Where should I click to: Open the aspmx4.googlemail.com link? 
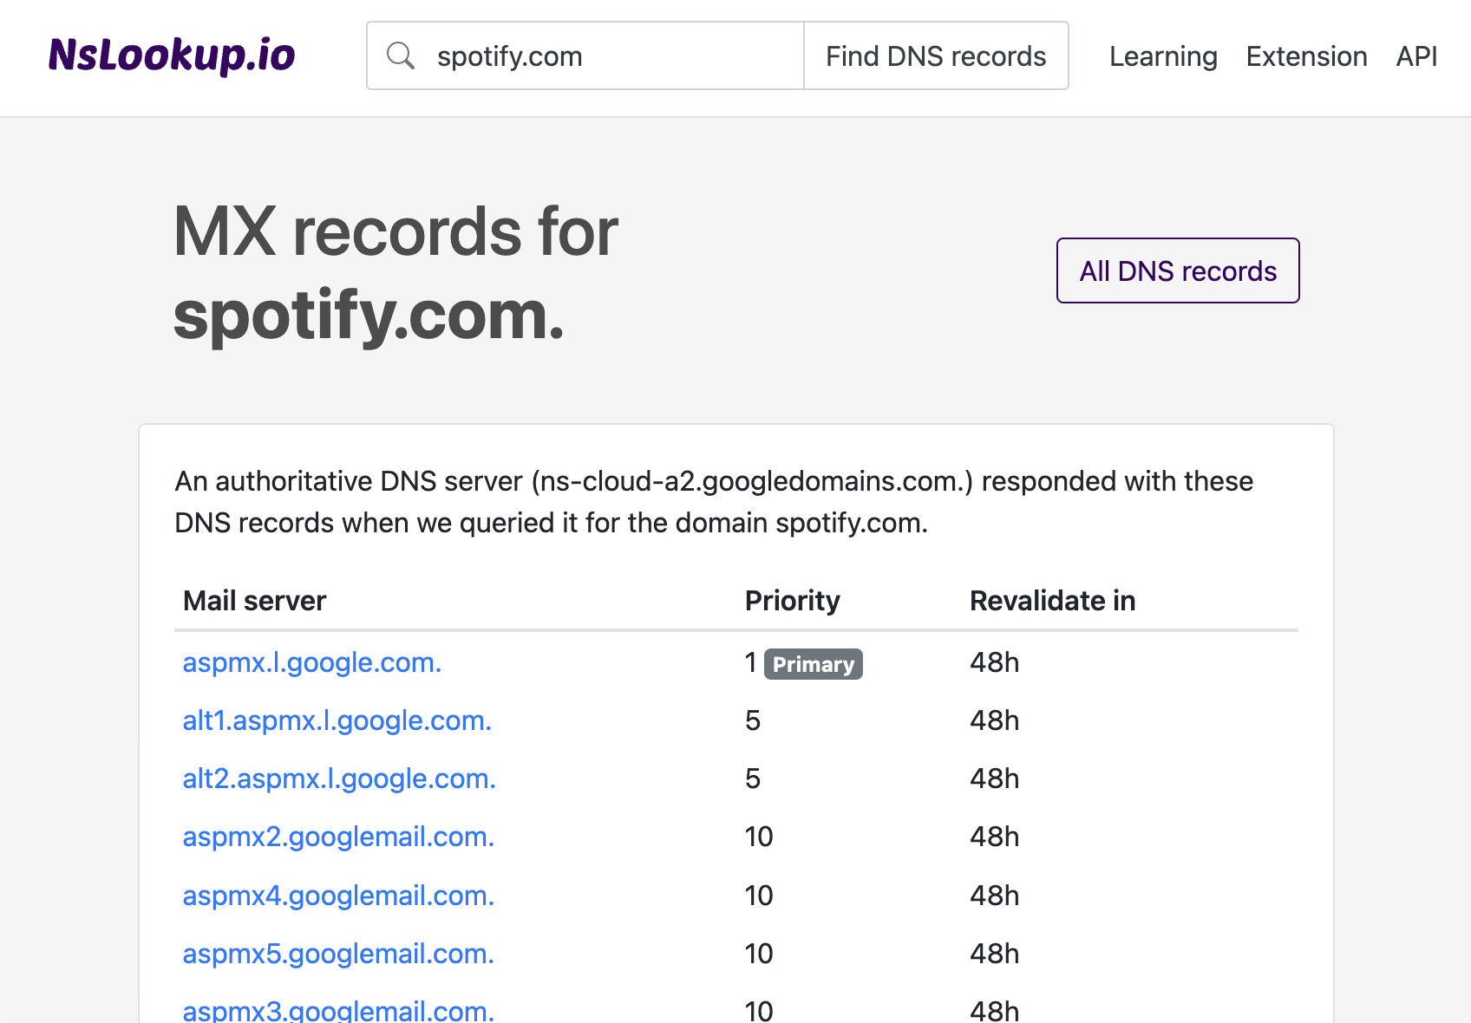pyautogui.click(x=338, y=895)
